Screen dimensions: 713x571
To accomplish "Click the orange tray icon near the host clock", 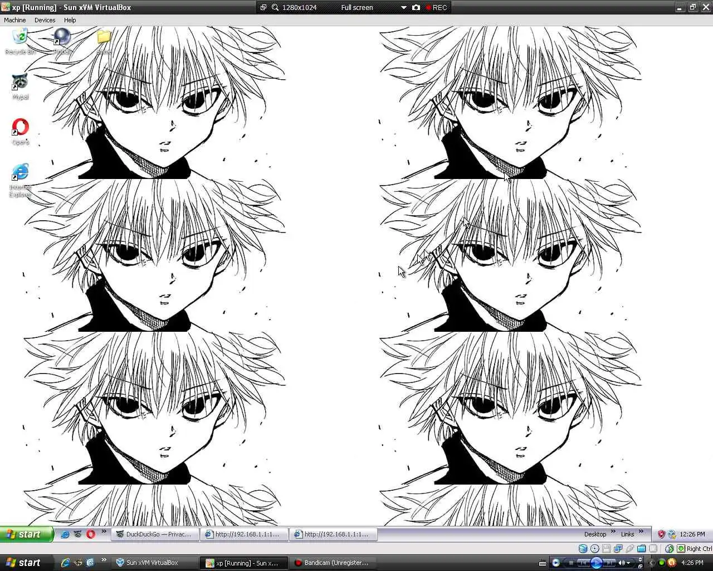I will 671,563.
